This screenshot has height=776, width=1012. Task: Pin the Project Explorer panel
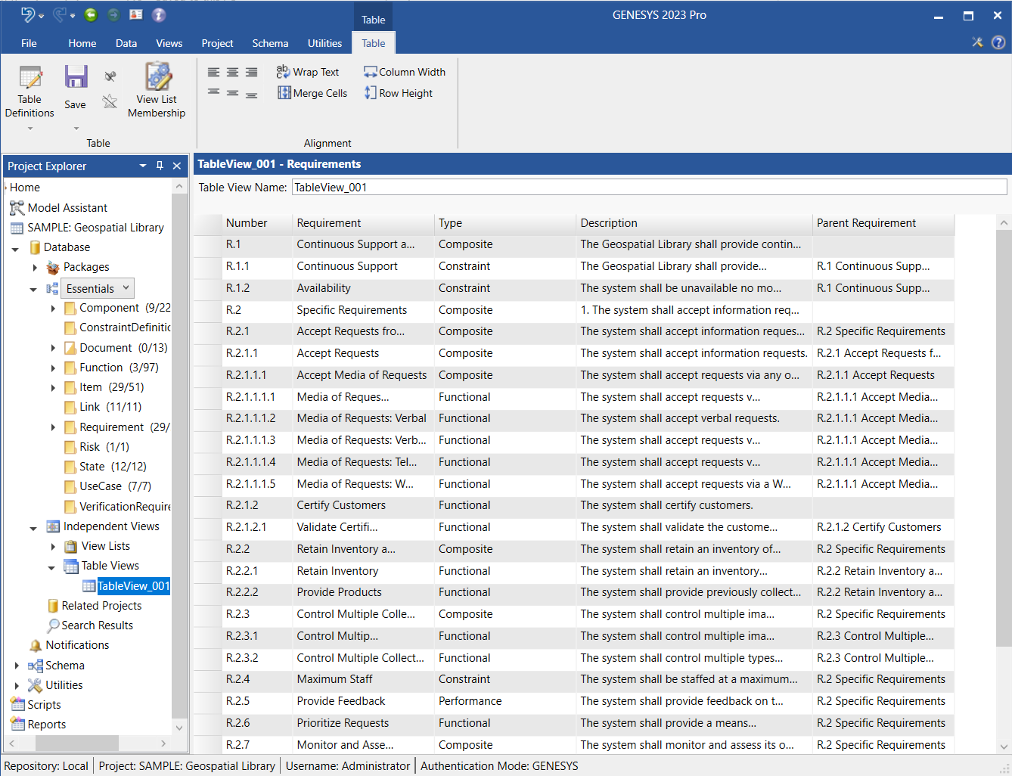[160, 166]
